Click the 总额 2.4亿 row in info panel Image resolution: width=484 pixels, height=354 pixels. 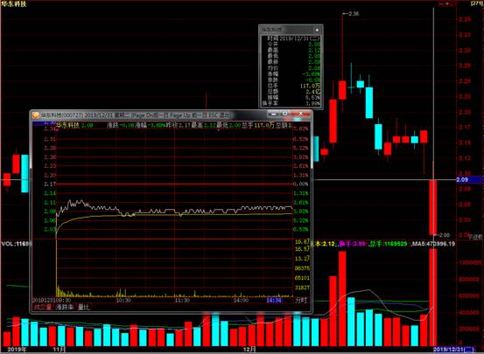291,92
